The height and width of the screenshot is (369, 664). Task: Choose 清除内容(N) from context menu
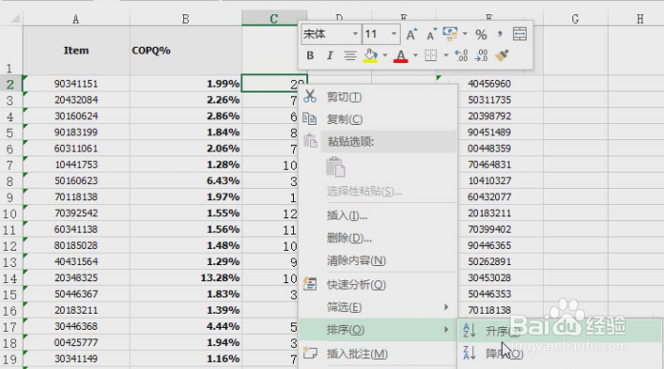pos(378,260)
